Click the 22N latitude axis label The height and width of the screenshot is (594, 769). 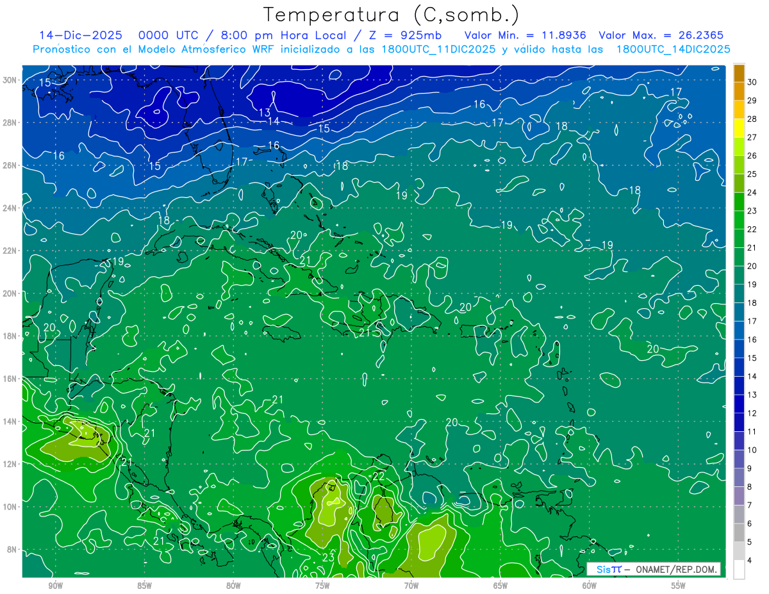click(11, 251)
